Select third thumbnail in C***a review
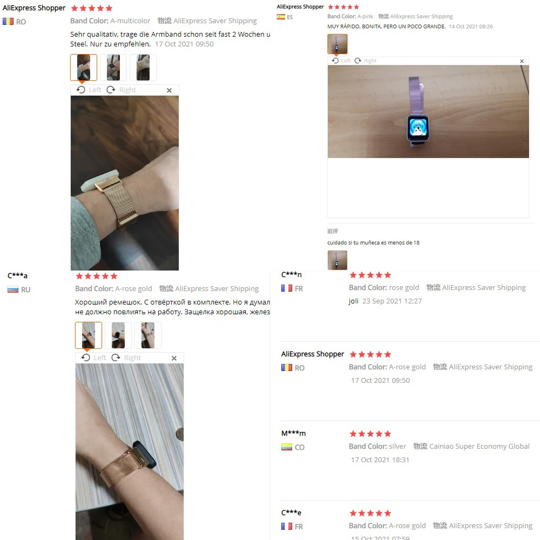This screenshot has height=540, width=540. [x=148, y=335]
